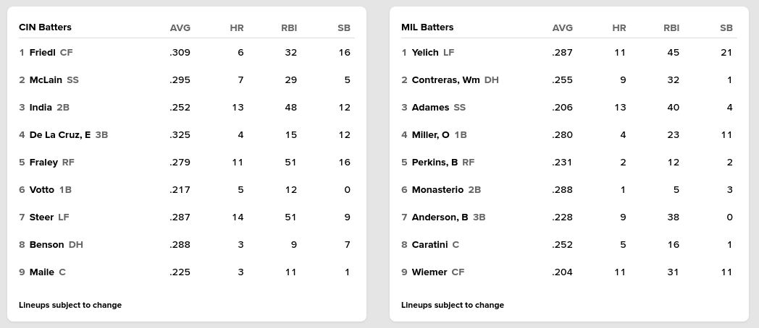
Task: Select Steer in the CIN batters list
Action: click(41, 217)
